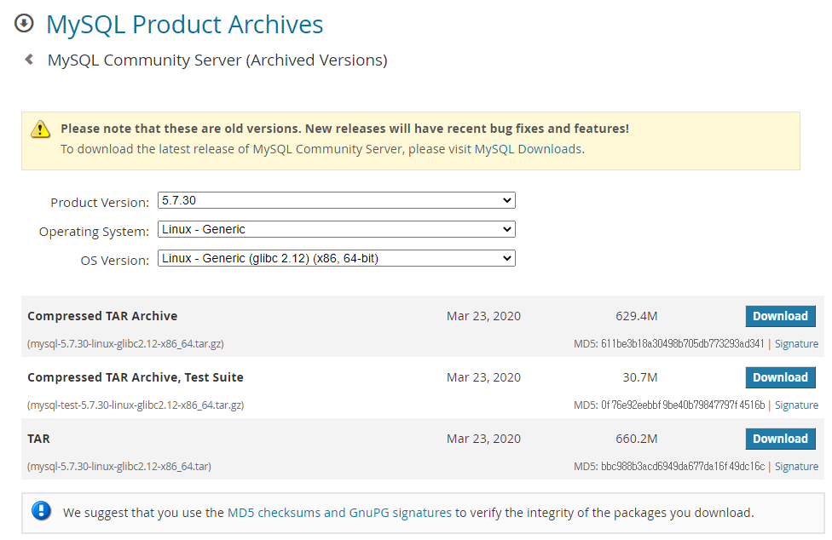
Task: Open MD5 checksums and GnuPG signatures link
Action: click(x=339, y=513)
